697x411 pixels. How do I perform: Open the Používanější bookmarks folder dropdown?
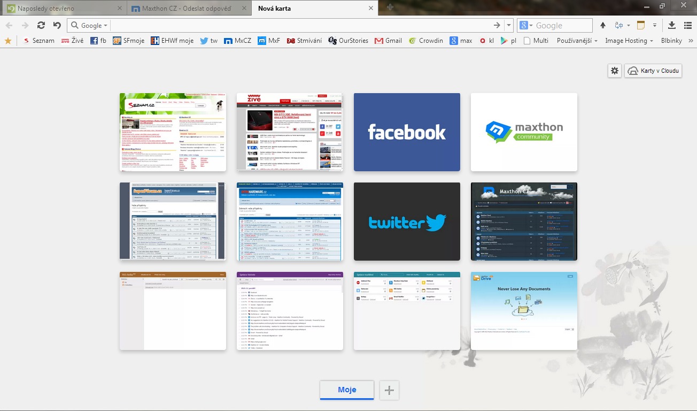pos(577,41)
